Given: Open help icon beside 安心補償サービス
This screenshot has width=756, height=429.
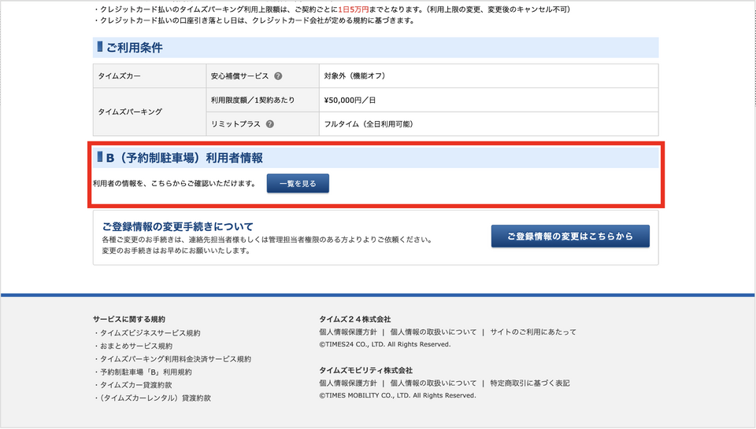Looking at the screenshot, I should click(x=278, y=76).
